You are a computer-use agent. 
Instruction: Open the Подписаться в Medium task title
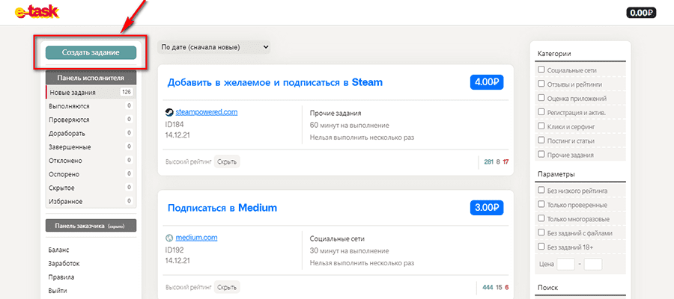222,208
